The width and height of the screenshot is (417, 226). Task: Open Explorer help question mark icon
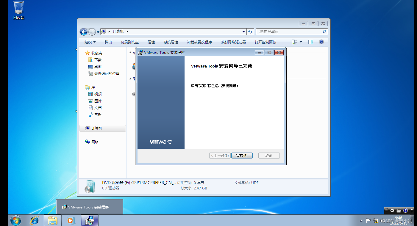[321, 42]
